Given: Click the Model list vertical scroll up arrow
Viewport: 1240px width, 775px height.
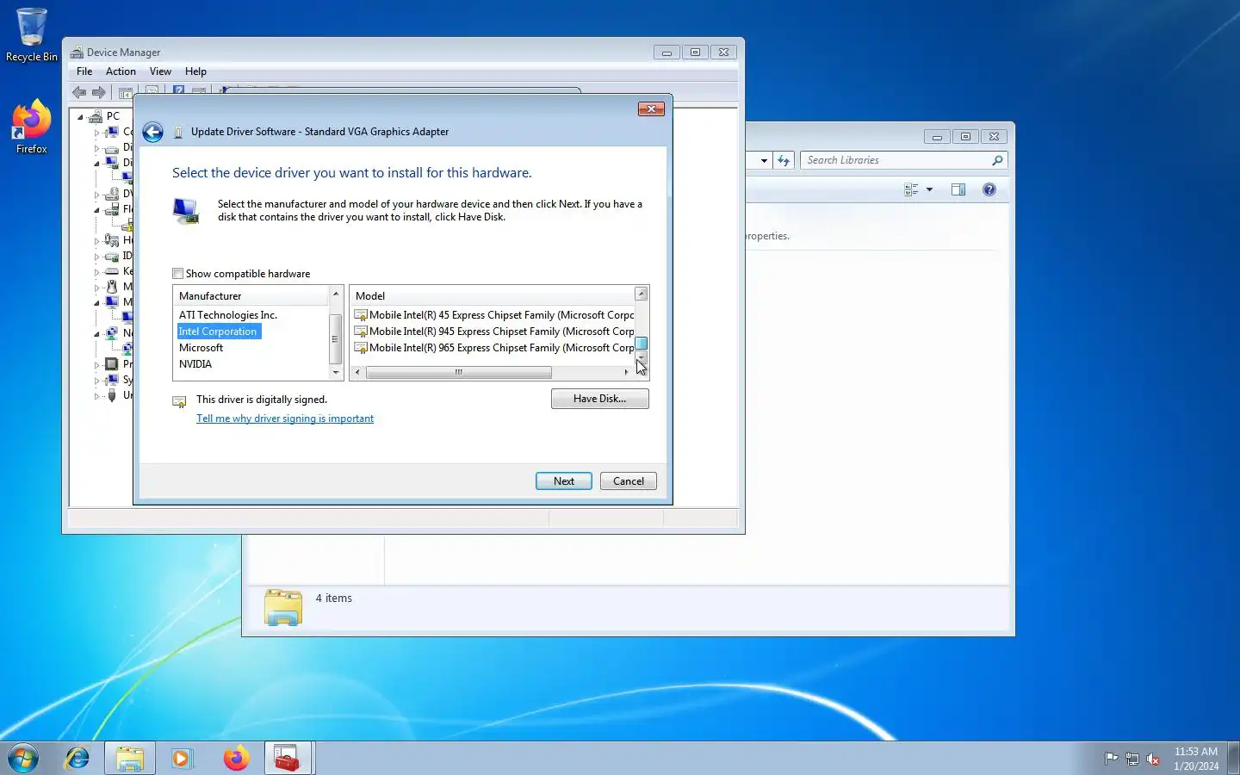Looking at the screenshot, I should point(641,294).
